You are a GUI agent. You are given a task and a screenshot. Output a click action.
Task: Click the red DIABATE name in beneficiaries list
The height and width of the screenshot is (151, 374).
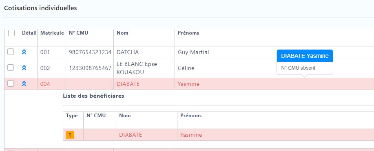(x=131, y=135)
